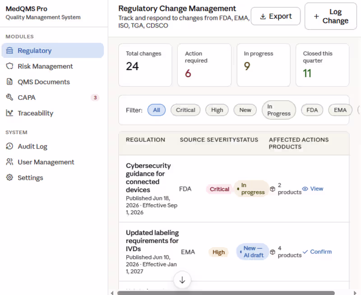Click the Traceability chart icon
The width and height of the screenshot is (361, 295).
coord(9,113)
